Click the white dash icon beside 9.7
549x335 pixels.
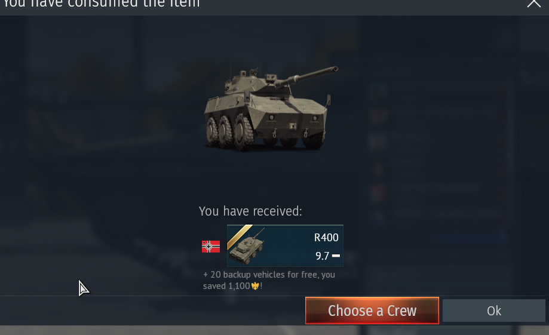click(x=336, y=256)
